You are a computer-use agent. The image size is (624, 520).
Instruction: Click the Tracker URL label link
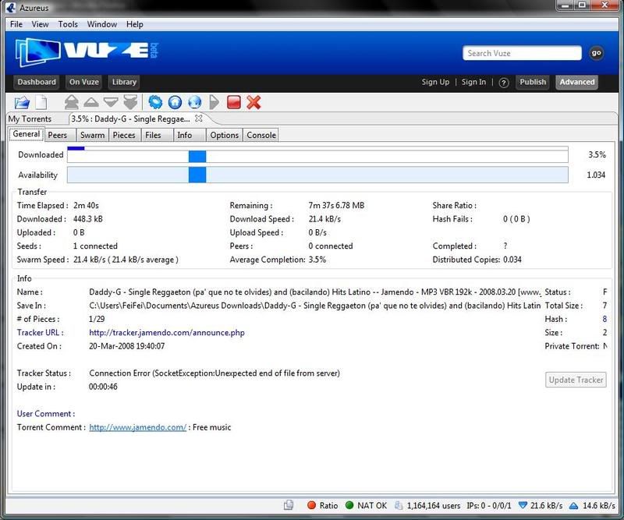(x=40, y=333)
